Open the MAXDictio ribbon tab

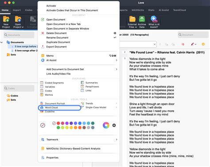pyautogui.click(x=138, y=10)
